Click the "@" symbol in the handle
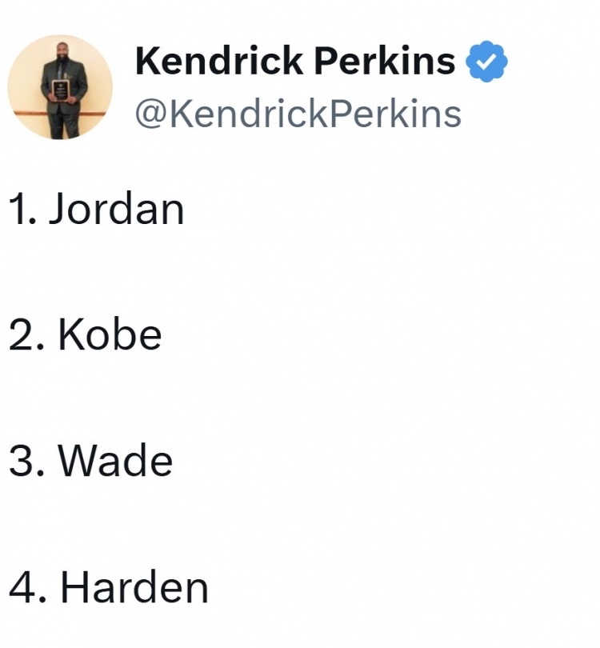The width and height of the screenshot is (600, 648). pos(150,113)
